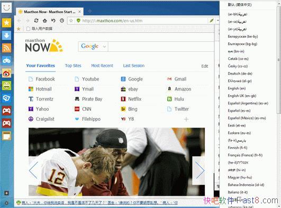This screenshot has width=281, height=208.
Task: Click the language list scrollbar
Action: (x=279, y=60)
